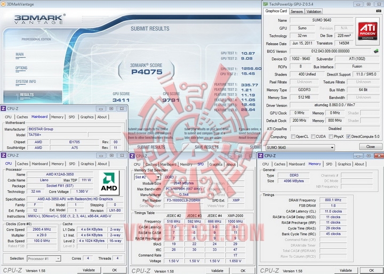
Task: Click the GPU-Z title bar app icon
Action: point(266,4)
